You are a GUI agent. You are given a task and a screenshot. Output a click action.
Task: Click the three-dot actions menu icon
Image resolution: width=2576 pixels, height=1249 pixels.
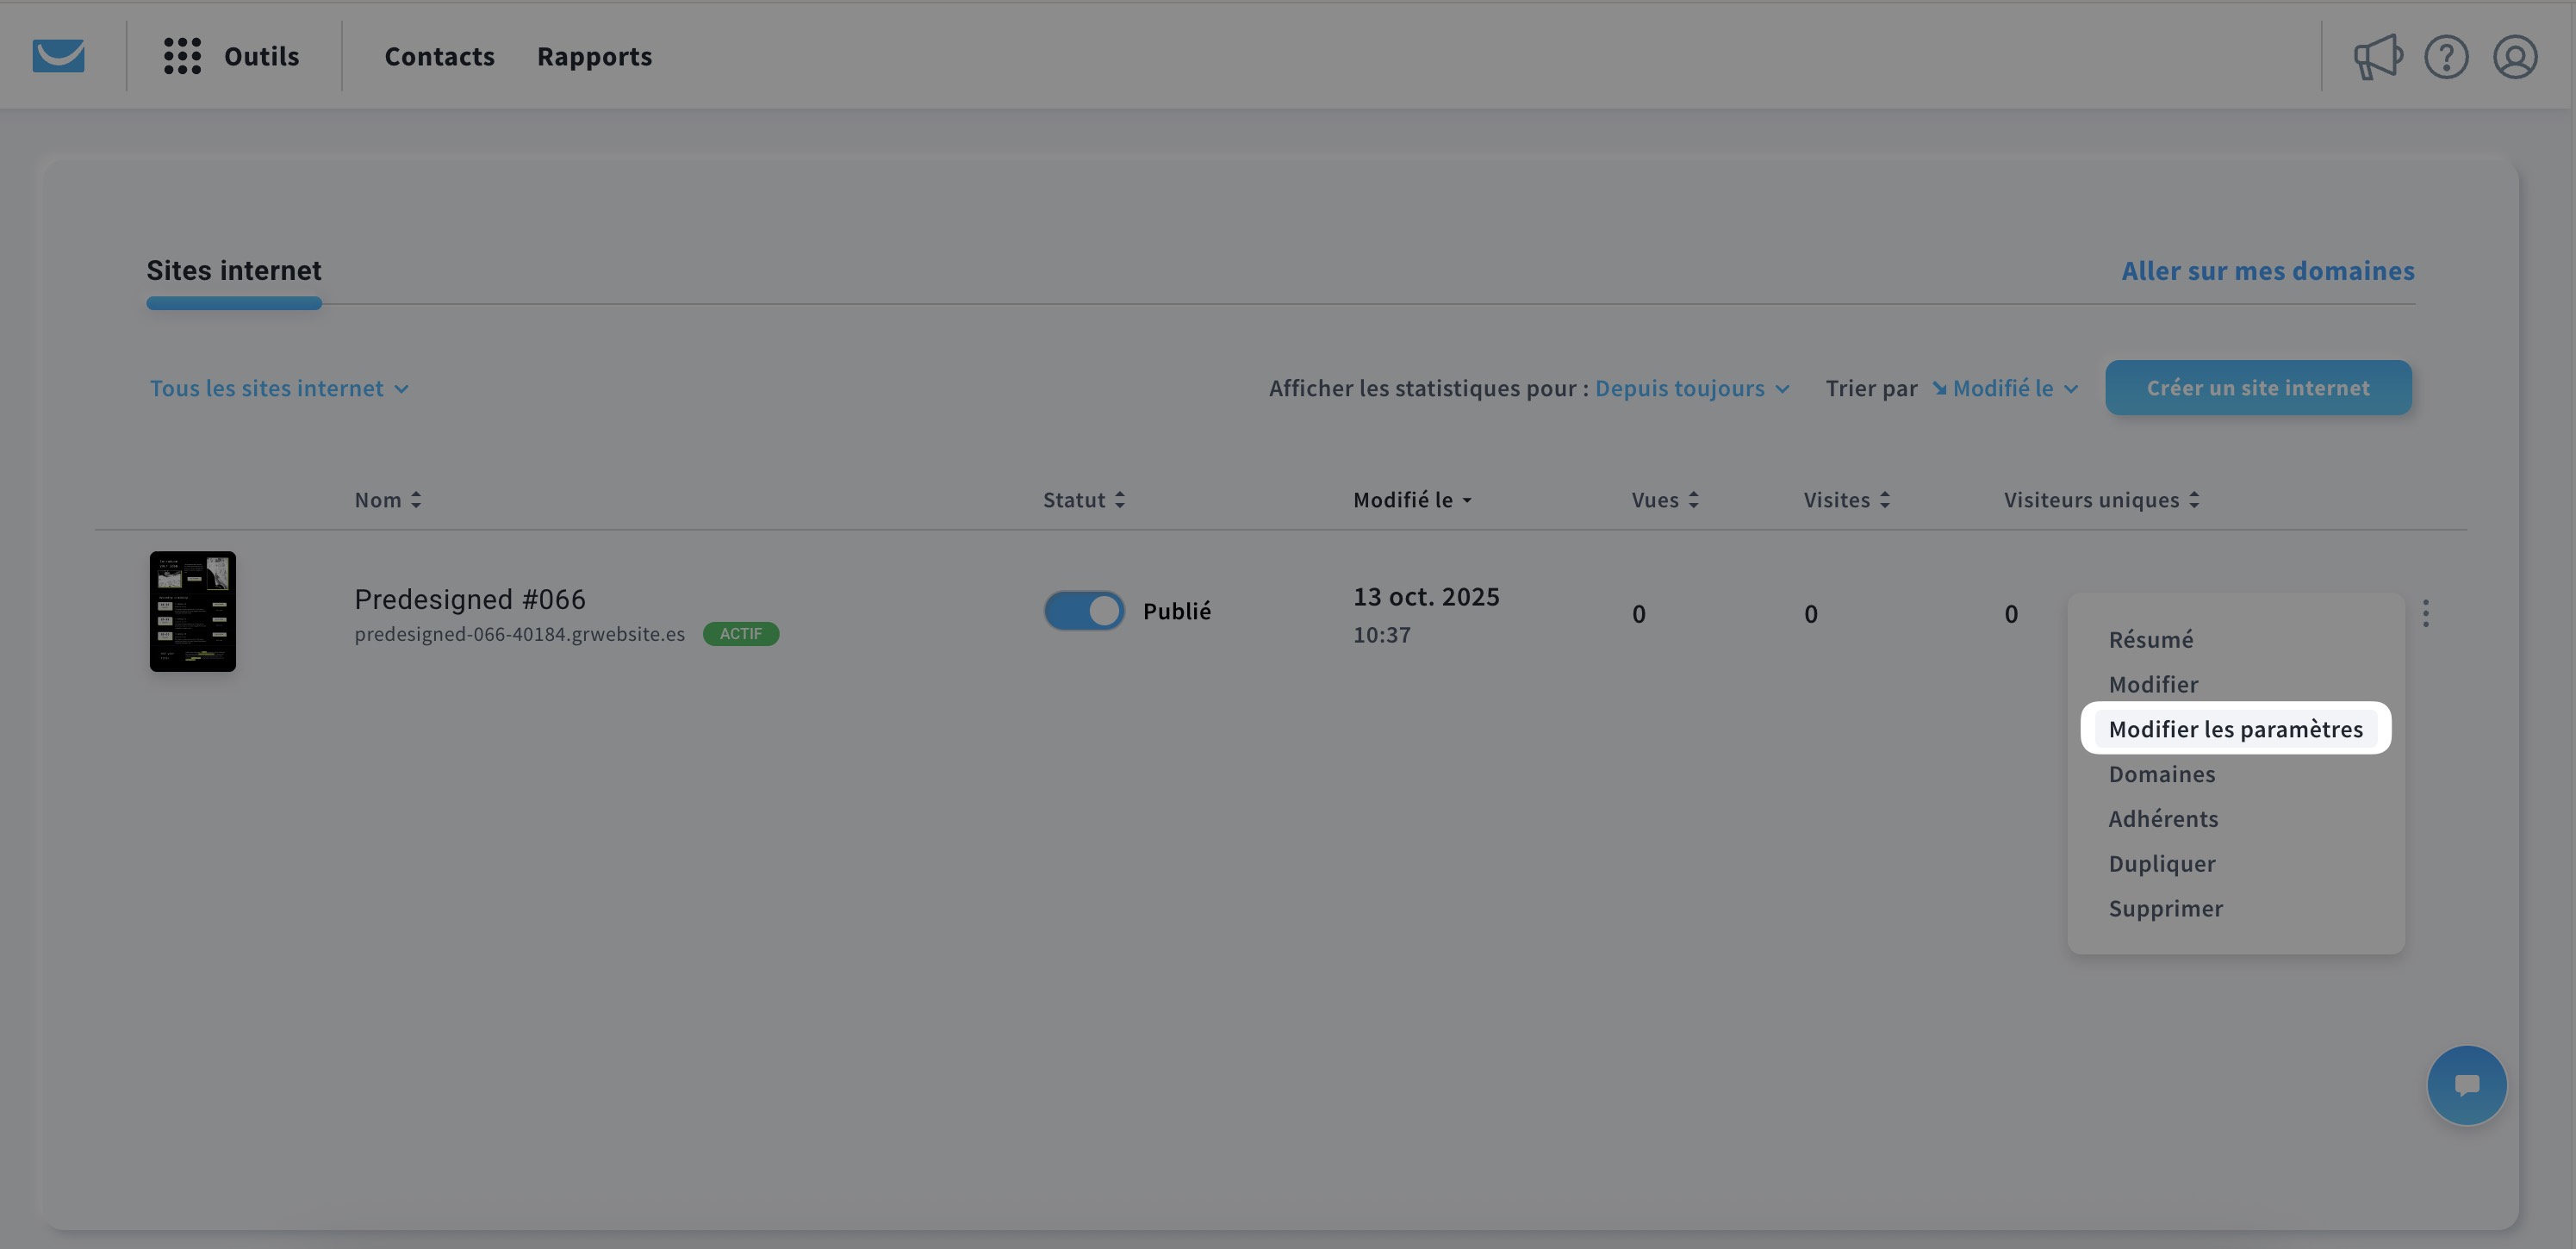point(2425,613)
